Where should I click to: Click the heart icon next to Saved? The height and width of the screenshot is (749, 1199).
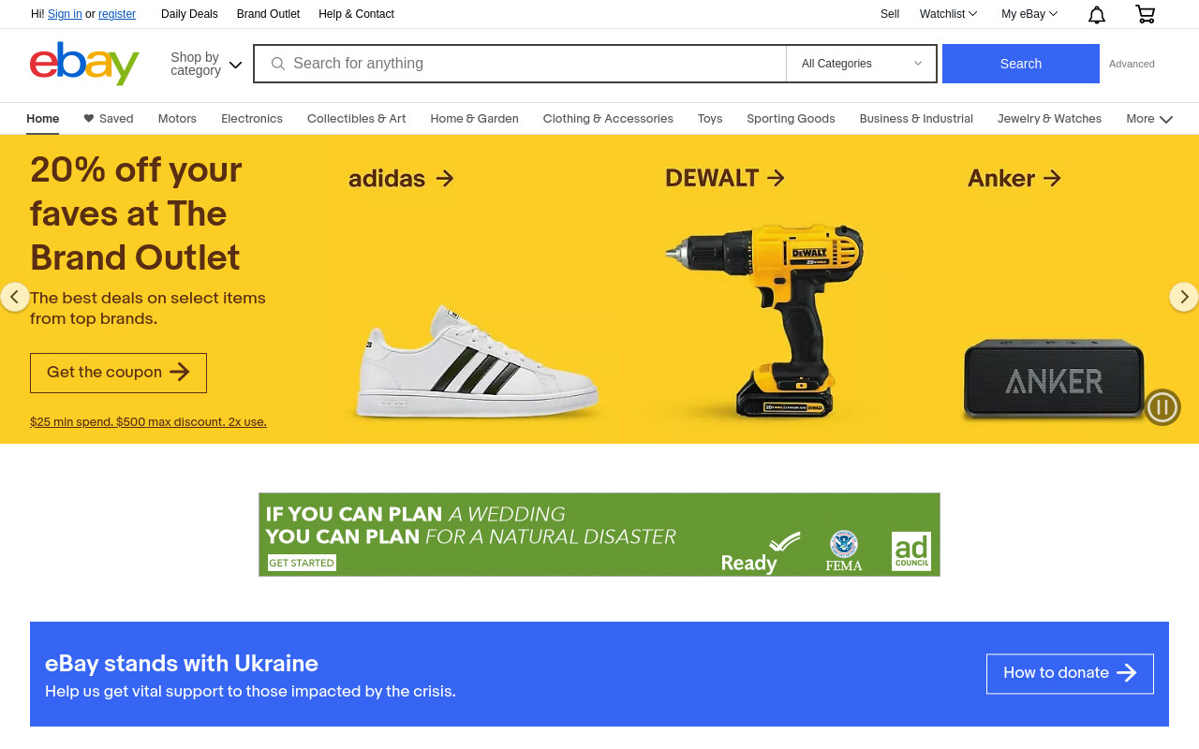tap(89, 119)
